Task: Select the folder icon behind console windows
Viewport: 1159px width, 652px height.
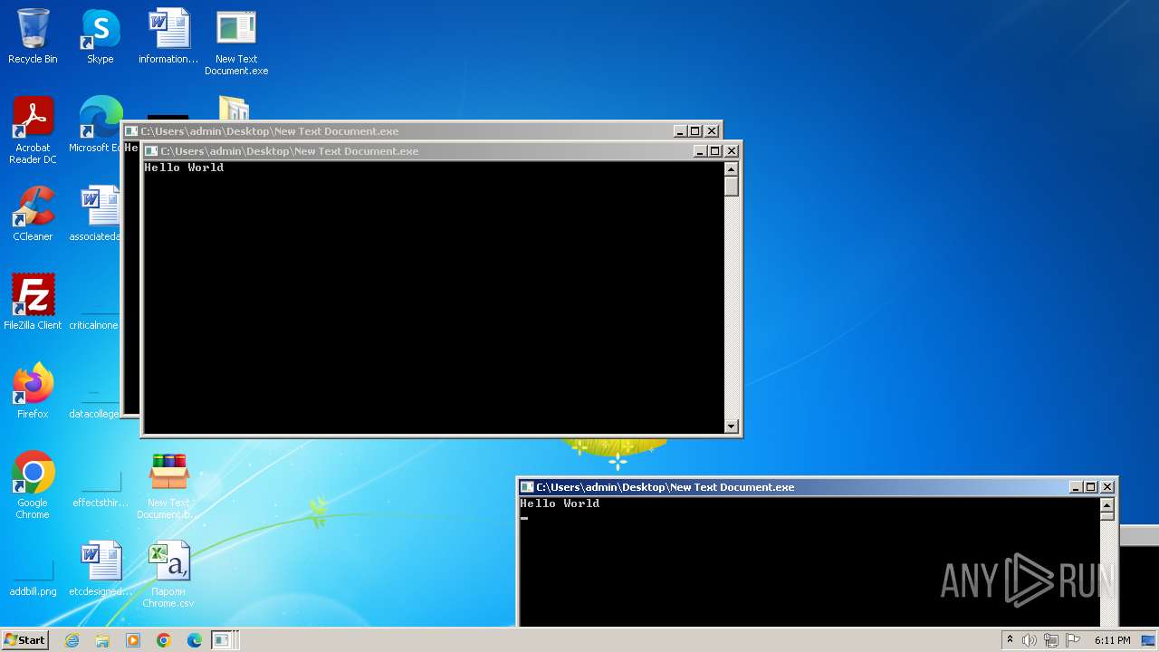Action: pyautogui.click(x=235, y=109)
